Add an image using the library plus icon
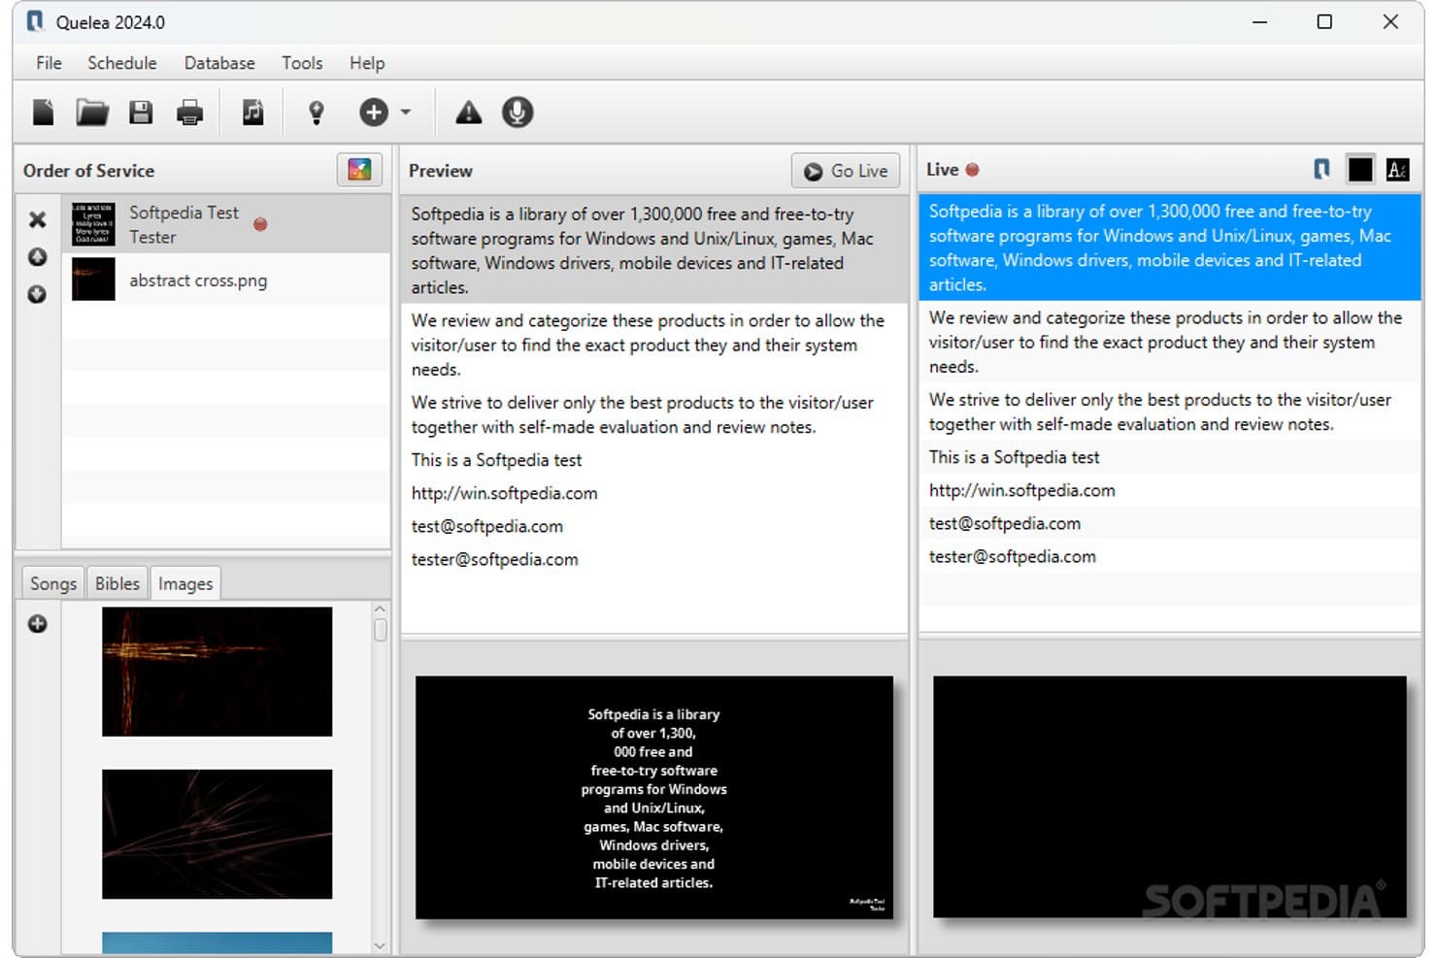Image resolution: width=1437 pixels, height=958 pixels. (37, 624)
